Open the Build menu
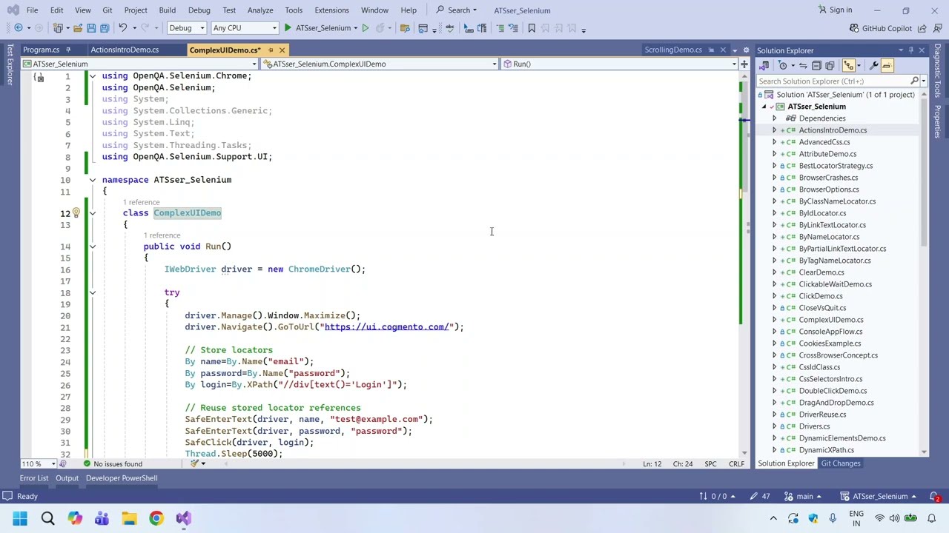This screenshot has width=949, height=533. coord(167,10)
